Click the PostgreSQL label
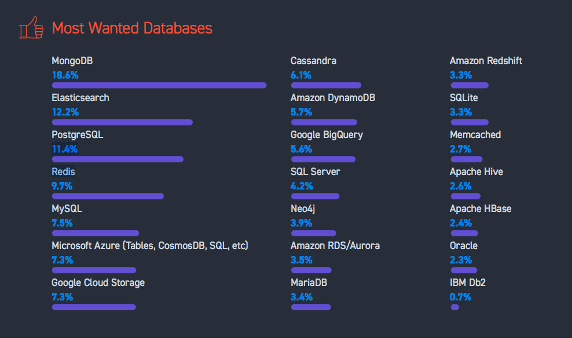Image resolution: width=572 pixels, height=338 pixels. tap(77, 135)
